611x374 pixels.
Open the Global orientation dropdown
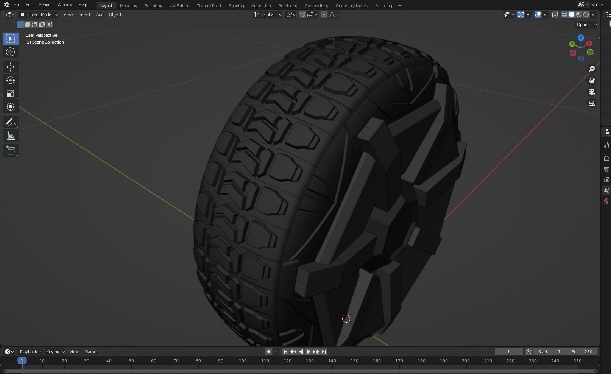268,14
